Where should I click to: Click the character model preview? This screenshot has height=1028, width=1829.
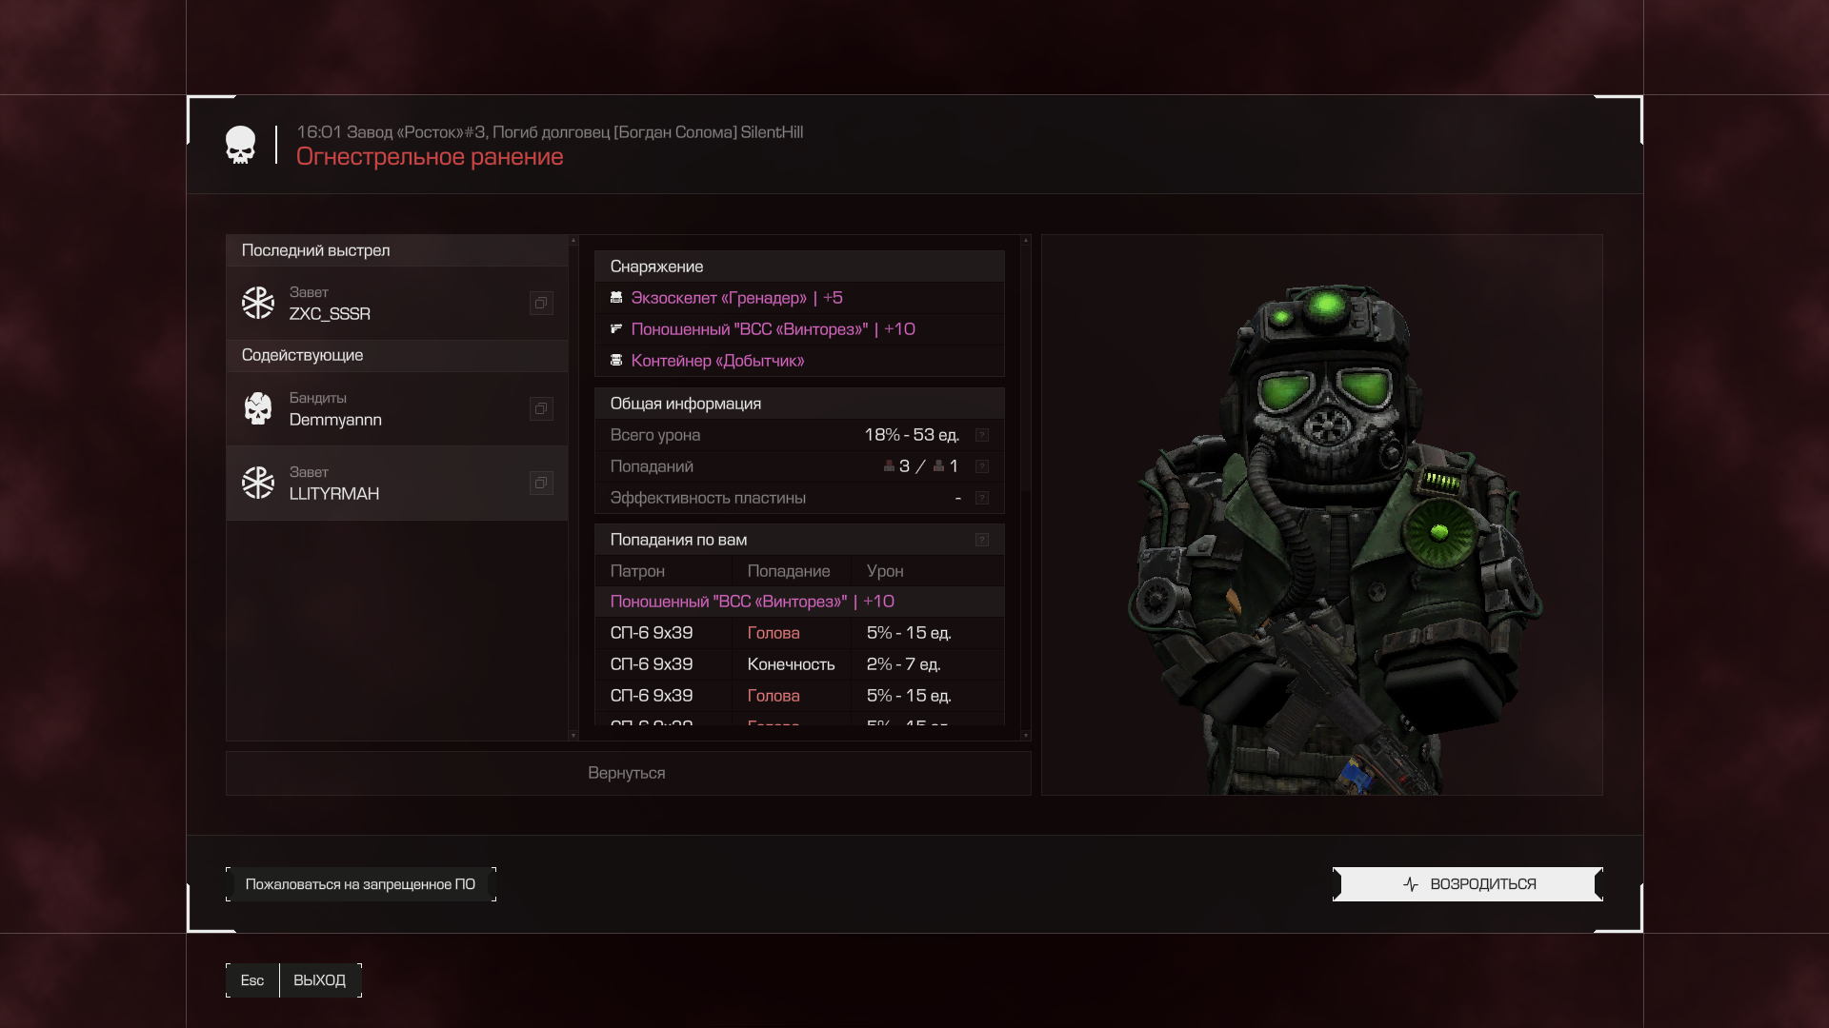tap(1322, 515)
